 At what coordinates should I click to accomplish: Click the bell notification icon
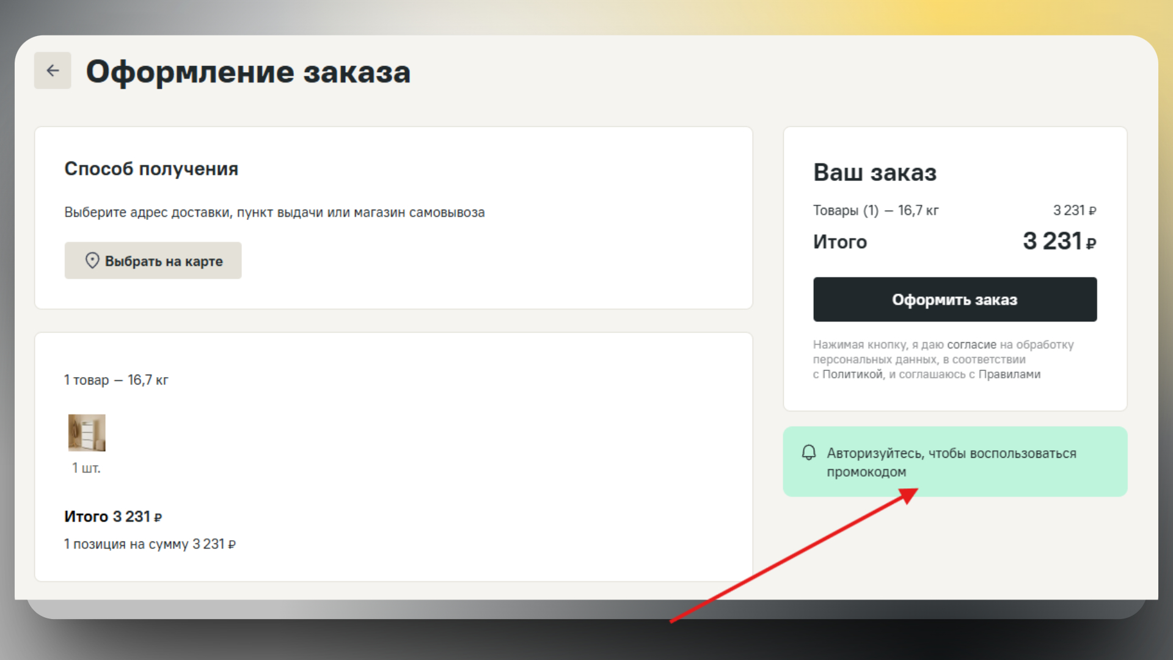click(809, 453)
